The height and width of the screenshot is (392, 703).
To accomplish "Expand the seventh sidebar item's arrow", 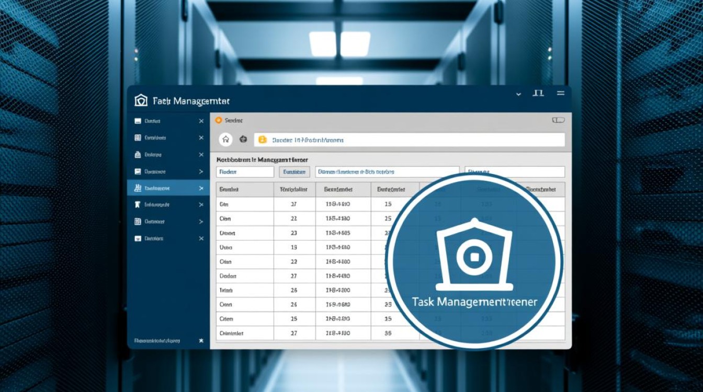I will 201,222.
